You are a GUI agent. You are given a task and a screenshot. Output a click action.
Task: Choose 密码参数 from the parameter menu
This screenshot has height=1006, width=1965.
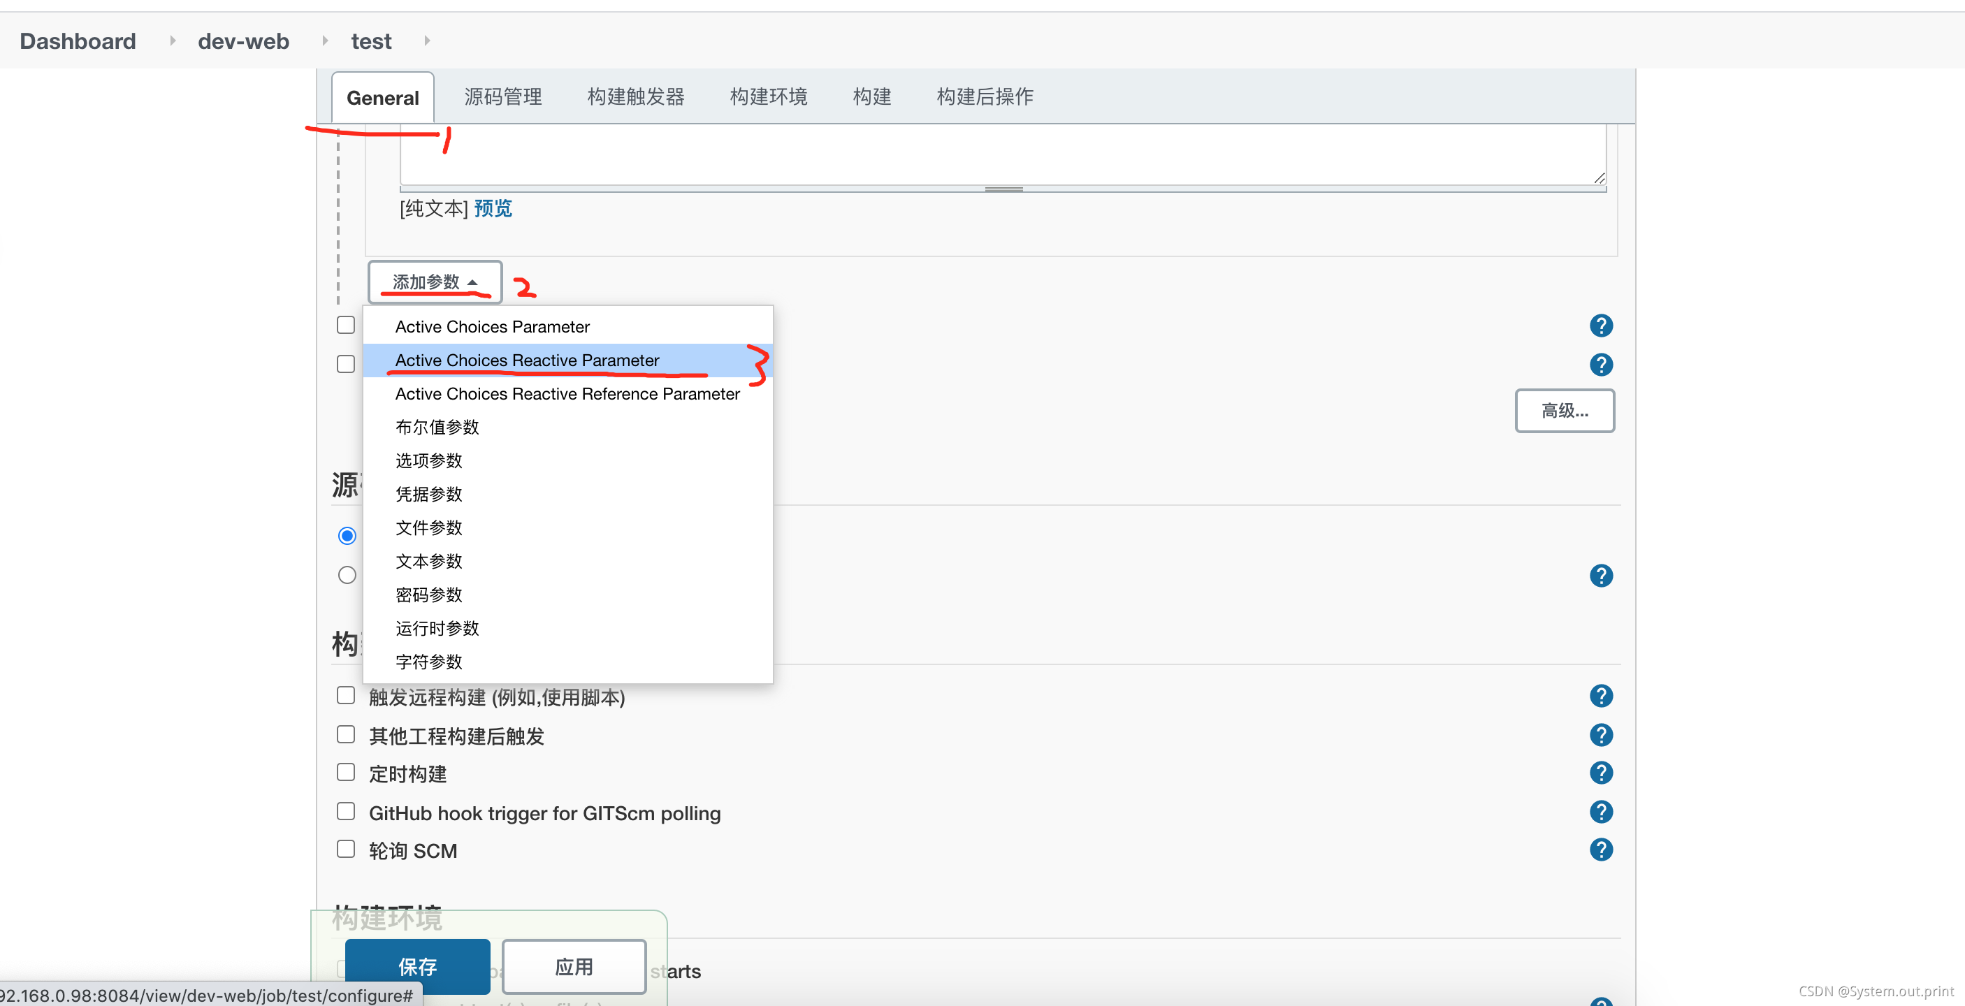point(567,595)
